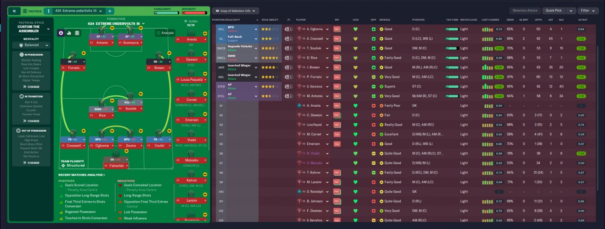Sort by the Morale column header
This screenshot has width=605, height=229.
pyautogui.click(x=384, y=20)
